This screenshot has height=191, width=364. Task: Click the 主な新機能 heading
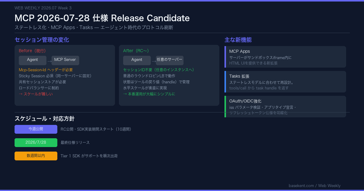click(x=238, y=40)
